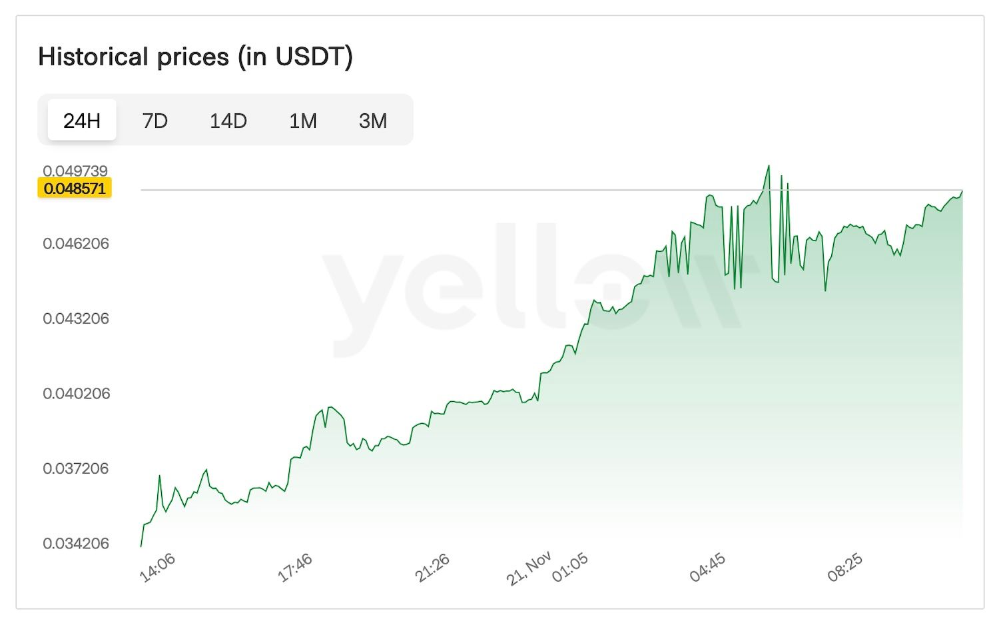This screenshot has height=627, width=999.
Task: Show the 1M price range
Action: 302,121
